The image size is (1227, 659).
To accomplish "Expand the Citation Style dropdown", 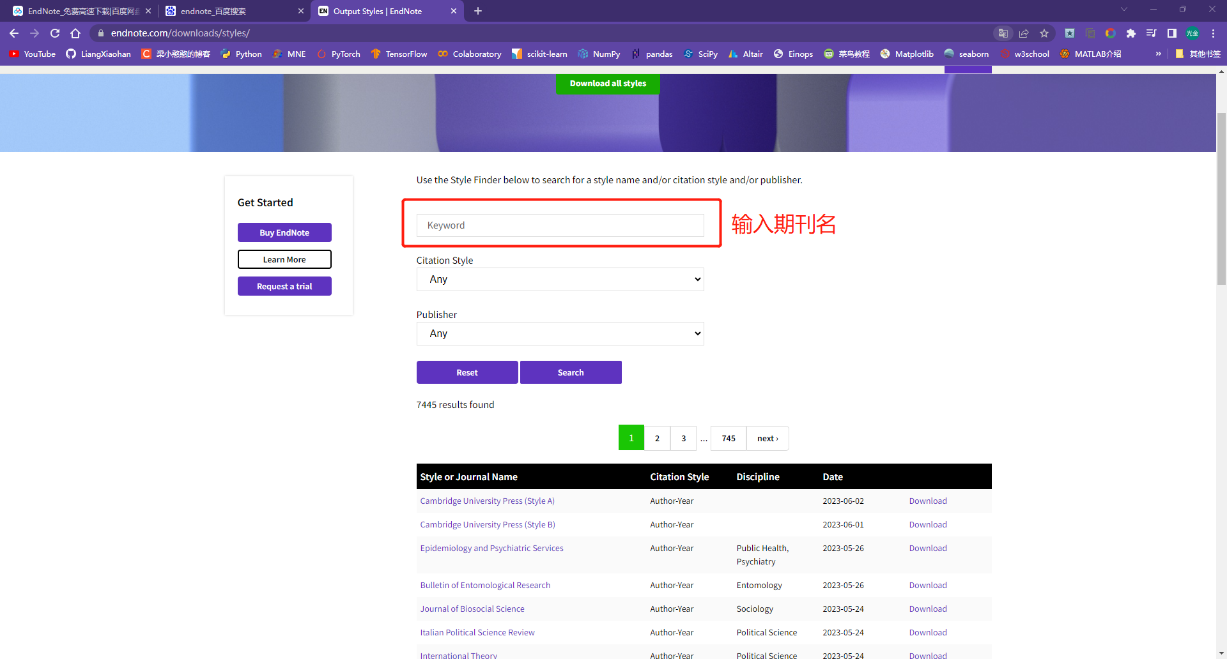I will tap(560, 279).
